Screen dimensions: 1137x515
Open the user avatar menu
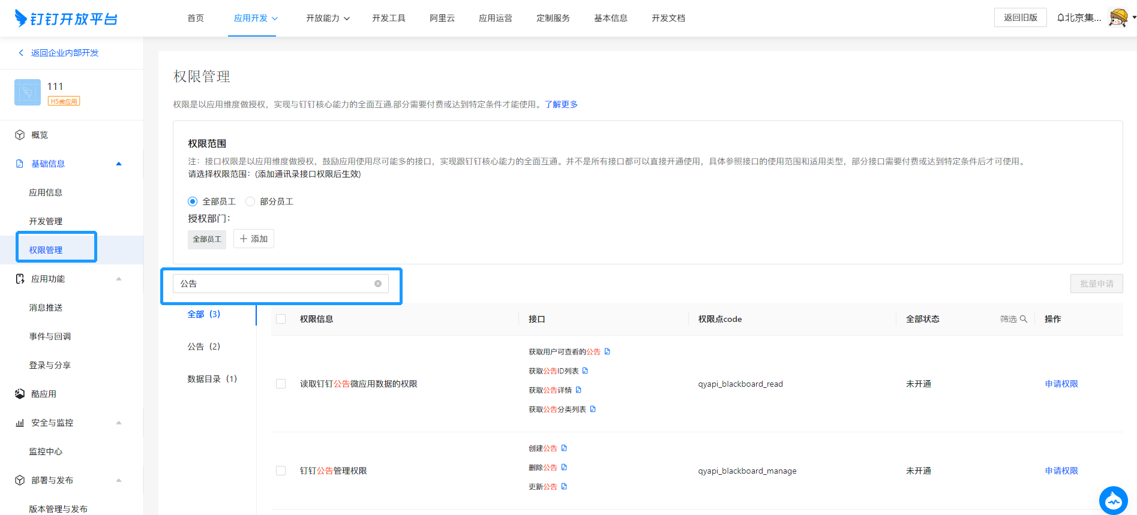pyautogui.click(x=1118, y=18)
